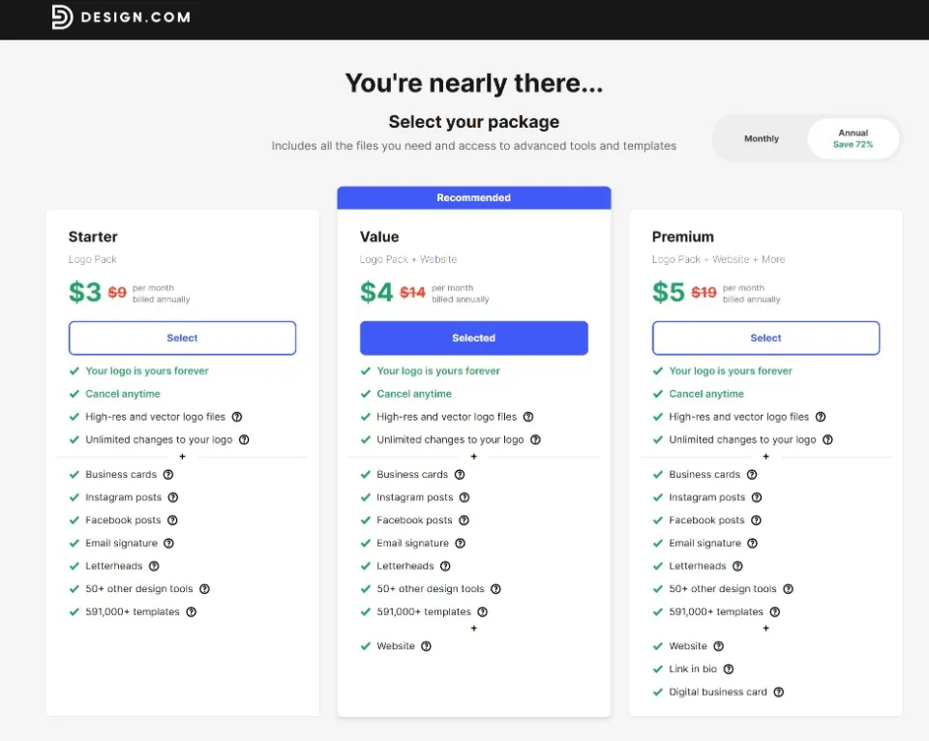This screenshot has width=929, height=741.
Task: Click the Facebook posts info icon under Premium
Action: coord(756,520)
